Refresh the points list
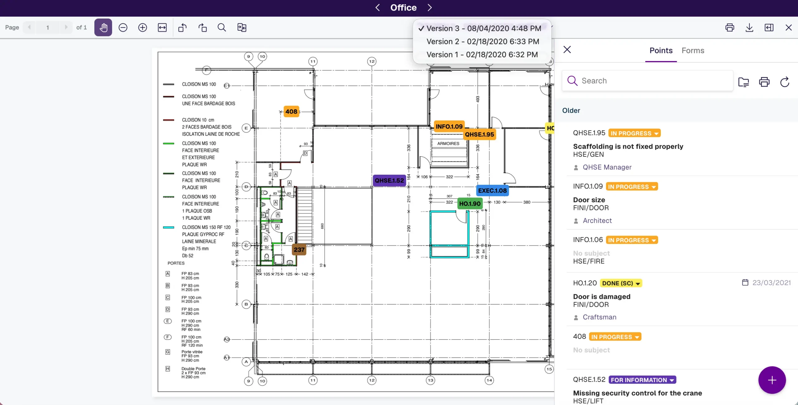This screenshot has height=405, width=798. [x=785, y=82]
